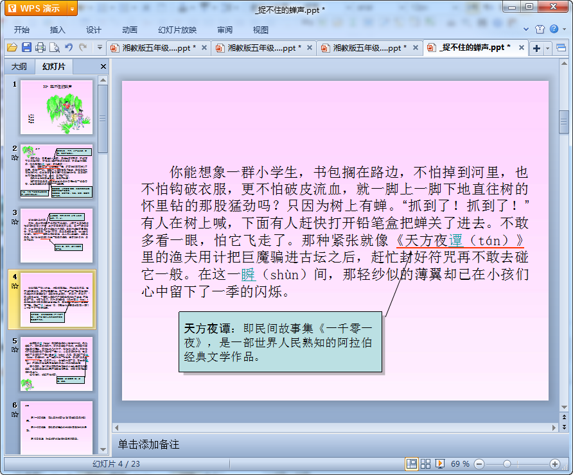Viewport: 573px width, 475px height.
Task: Select slide 1 thumbnail
Action: coord(57,107)
